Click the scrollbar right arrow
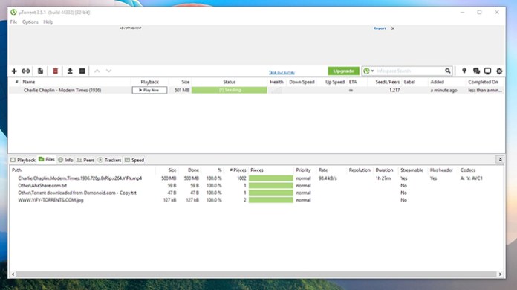The height and width of the screenshot is (290, 517). tap(500, 274)
